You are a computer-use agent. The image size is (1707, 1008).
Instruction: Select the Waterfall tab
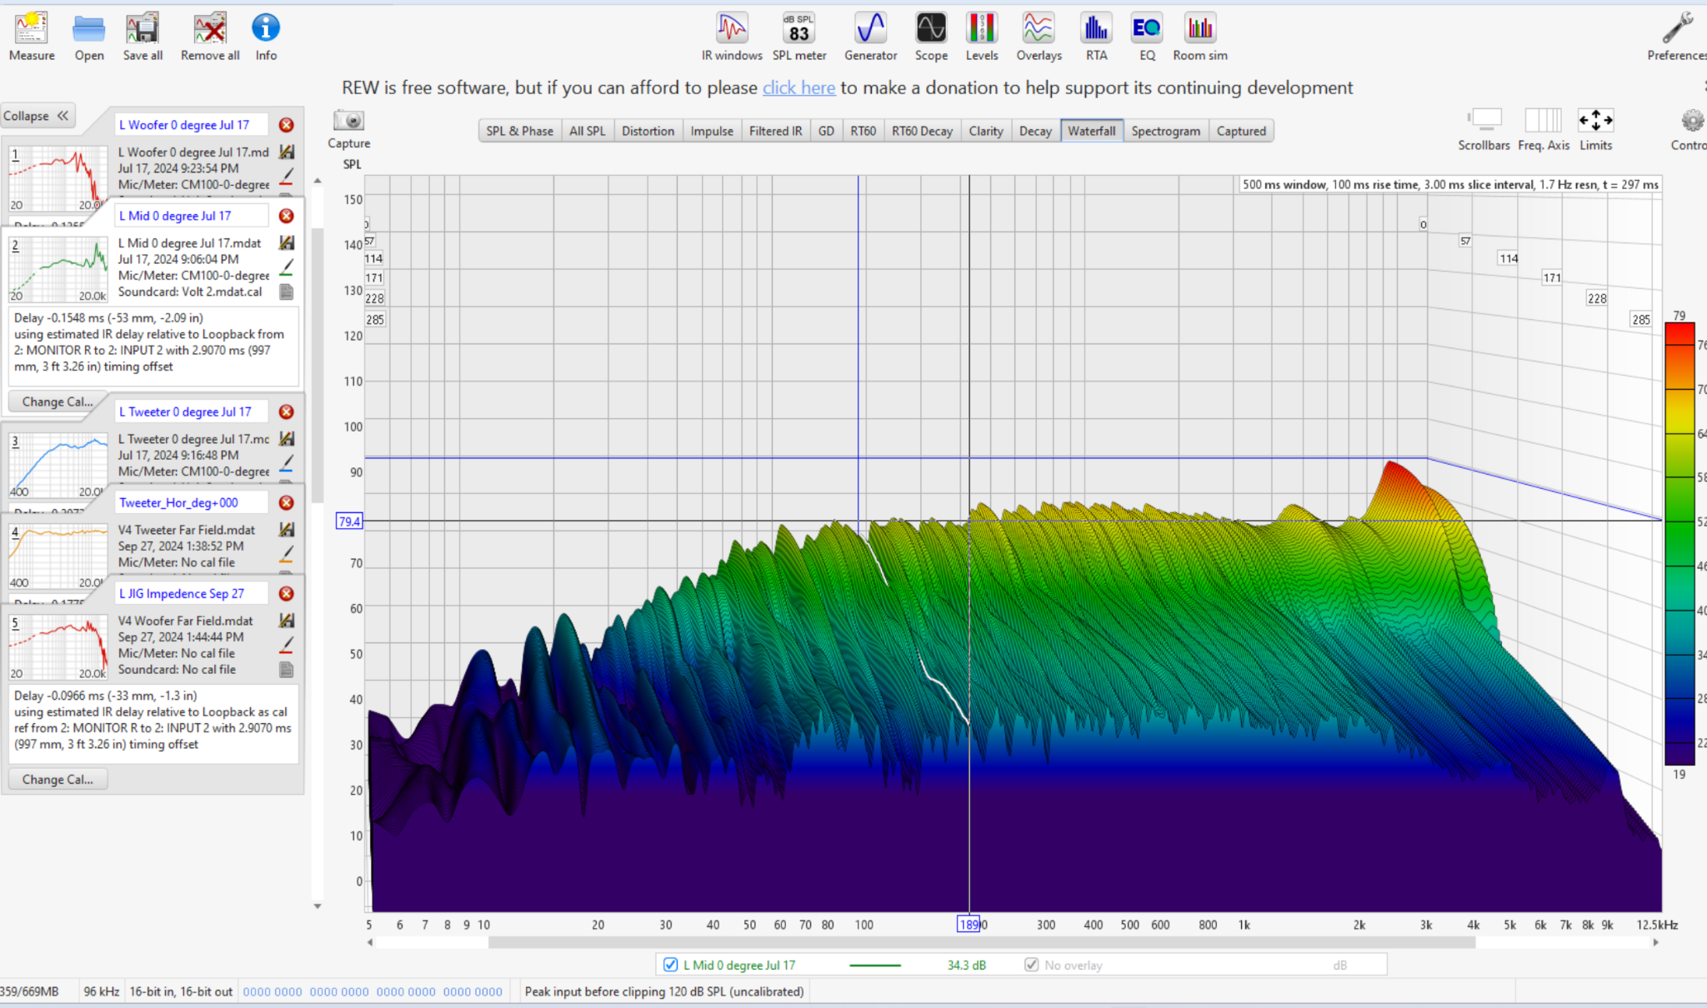[x=1091, y=131]
